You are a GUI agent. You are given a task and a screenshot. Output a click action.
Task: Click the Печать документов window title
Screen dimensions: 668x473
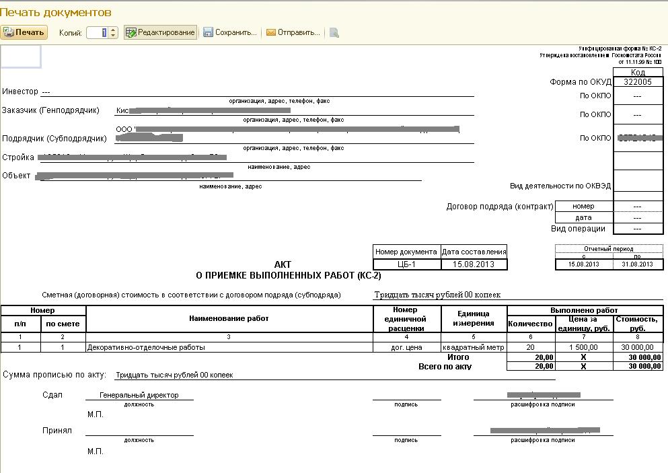(x=56, y=12)
